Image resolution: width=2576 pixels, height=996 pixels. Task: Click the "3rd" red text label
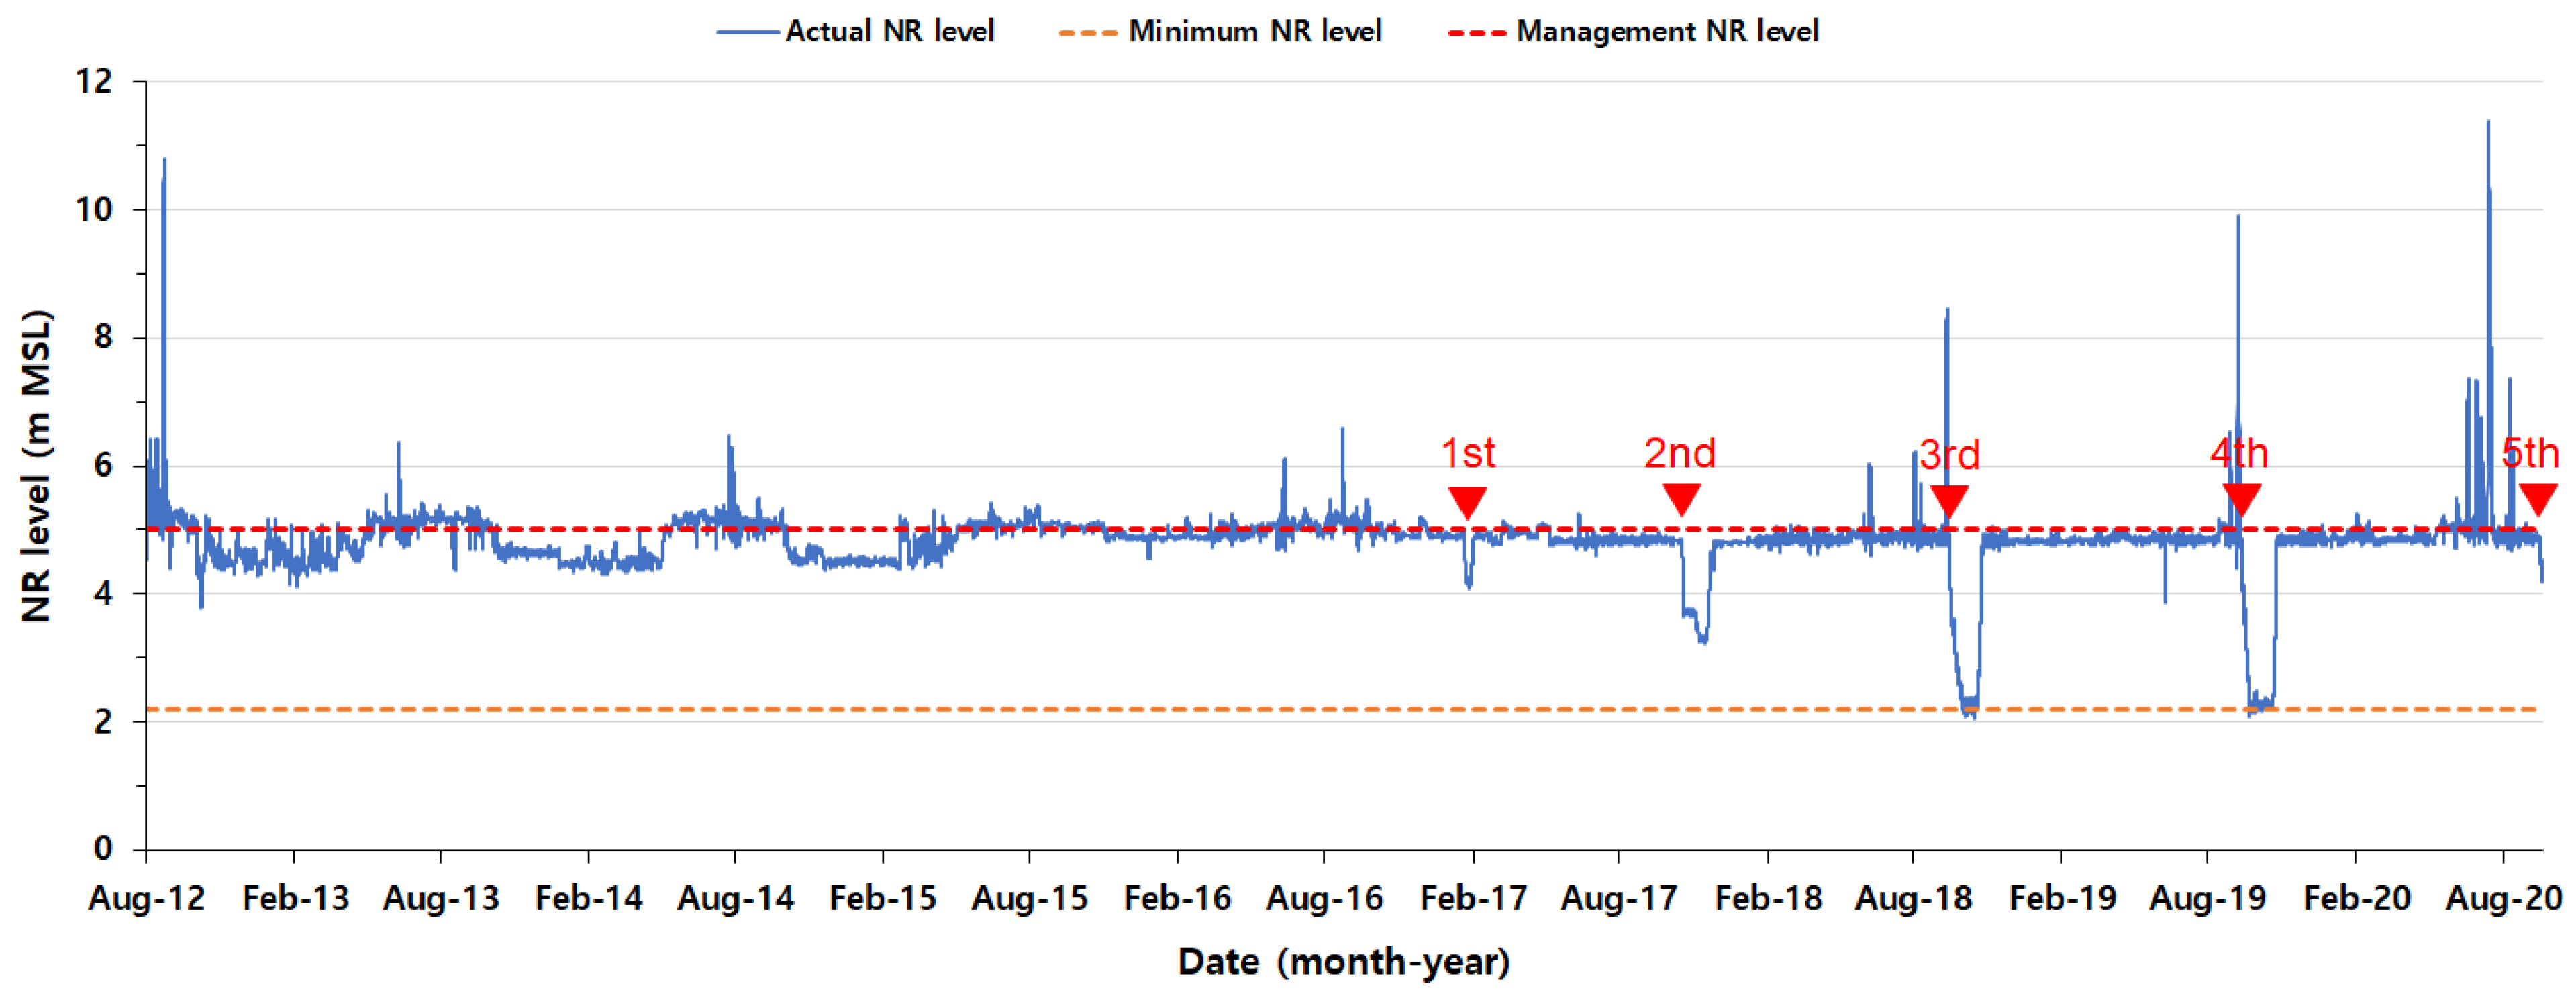[1949, 455]
